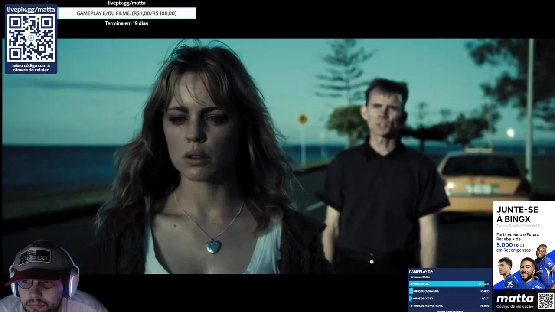Click 'leia o código com a câmera do celular' caption
This screenshot has height=312, width=555.
coord(31,68)
